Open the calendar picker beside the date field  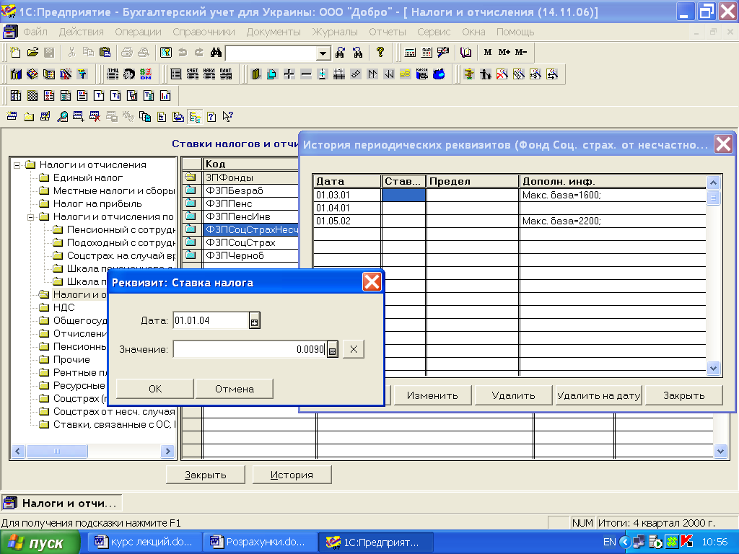click(x=254, y=321)
